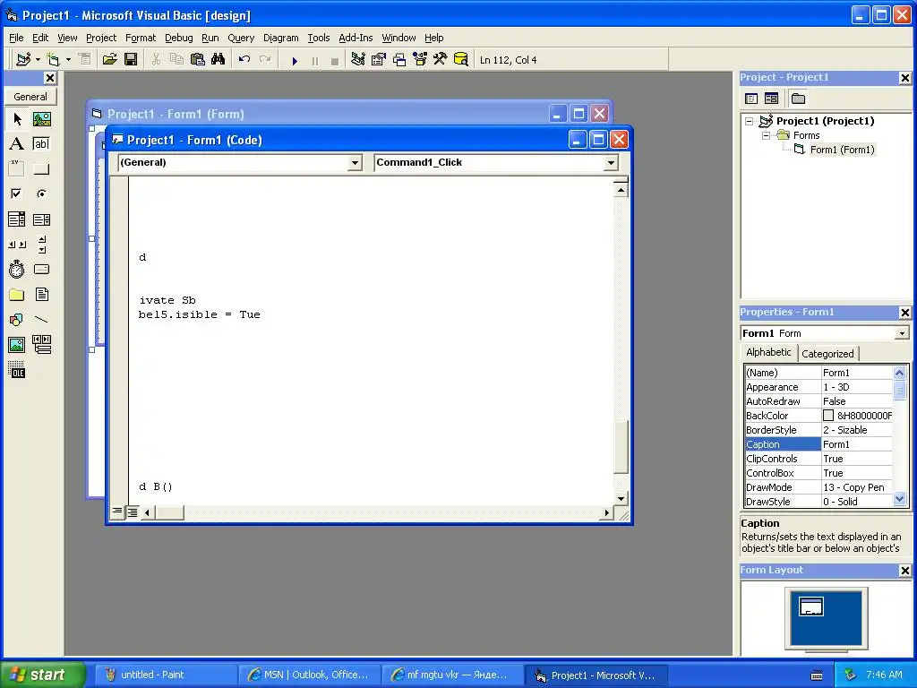Click the Windows start button
This screenshot has width=917, height=688.
point(43,675)
